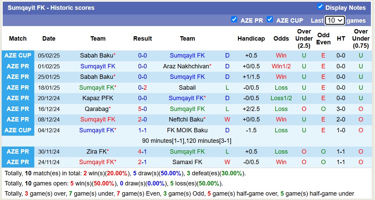Click the Kapaz PFK team link
375x200 pixels.
[x=98, y=98]
